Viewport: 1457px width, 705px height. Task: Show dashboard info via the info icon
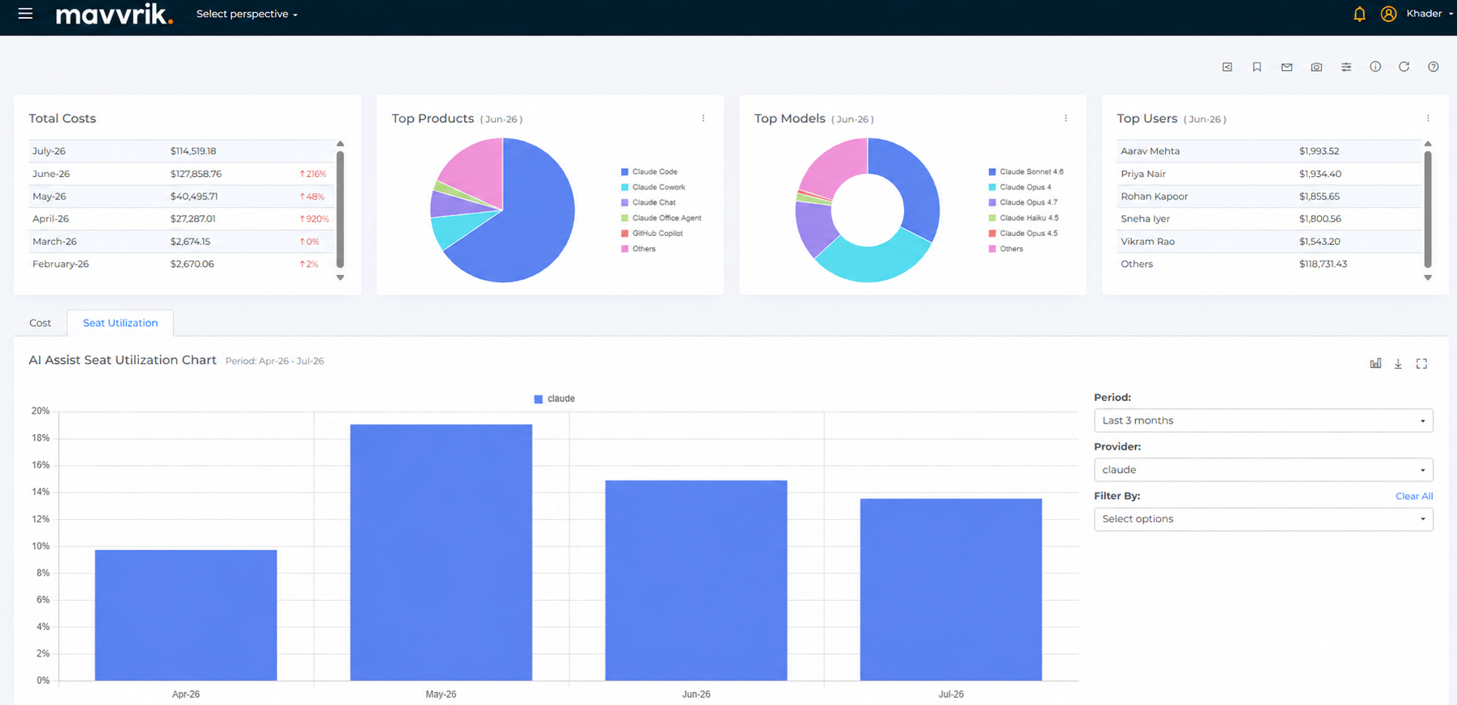tap(1375, 66)
